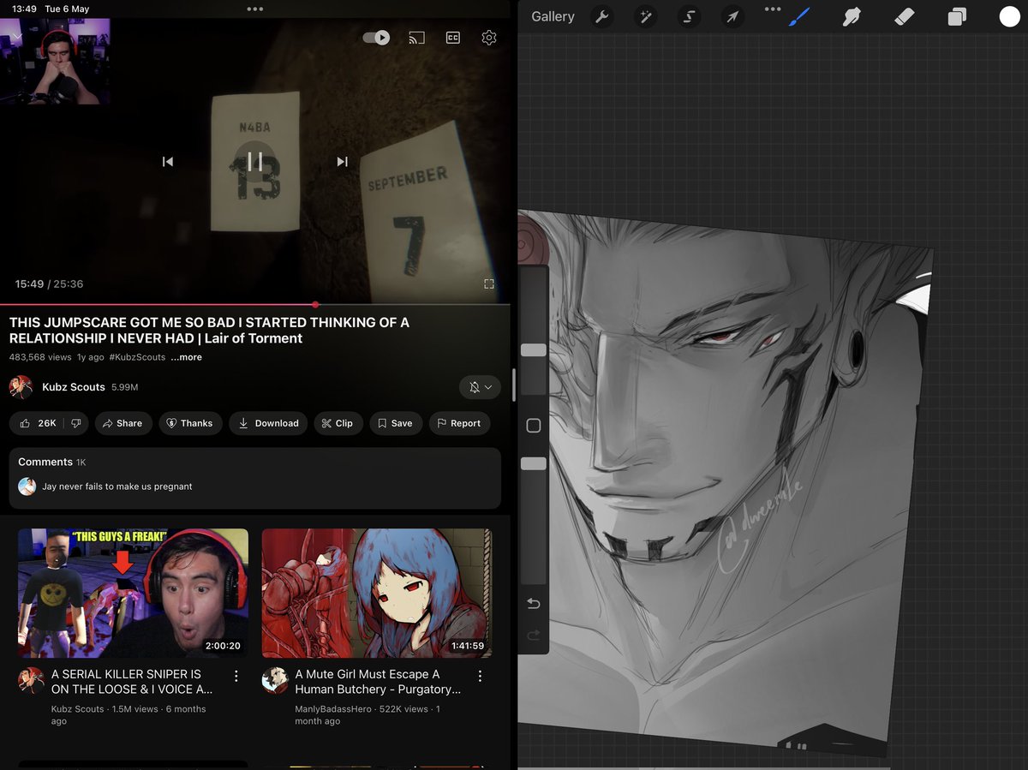Open Mute Girl Human Butchery thumbnail
This screenshot has height=770, width=1028.
click(377, 593)
